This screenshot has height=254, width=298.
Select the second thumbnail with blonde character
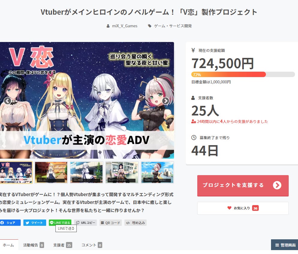[51, 172]
